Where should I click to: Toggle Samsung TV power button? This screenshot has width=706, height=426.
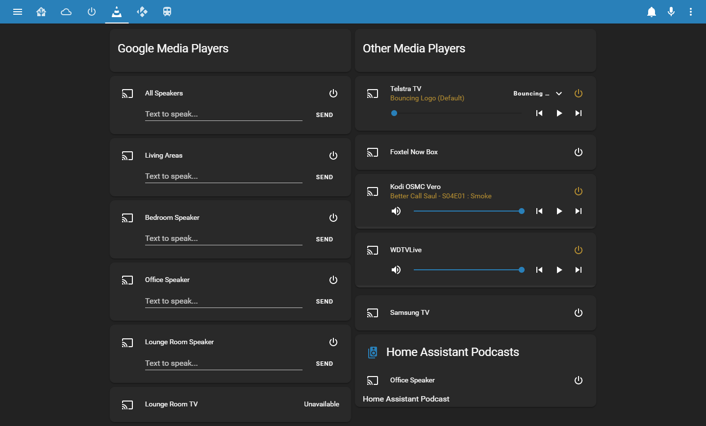579,313
